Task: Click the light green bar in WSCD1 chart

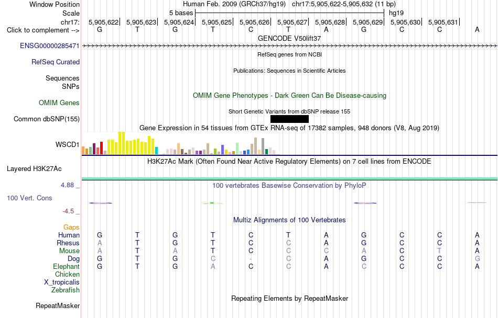Action: [237, 149]
